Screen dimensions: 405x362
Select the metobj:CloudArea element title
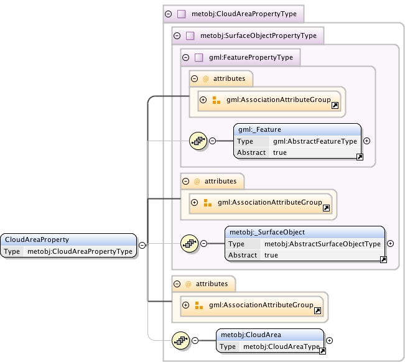coord(251,335)
